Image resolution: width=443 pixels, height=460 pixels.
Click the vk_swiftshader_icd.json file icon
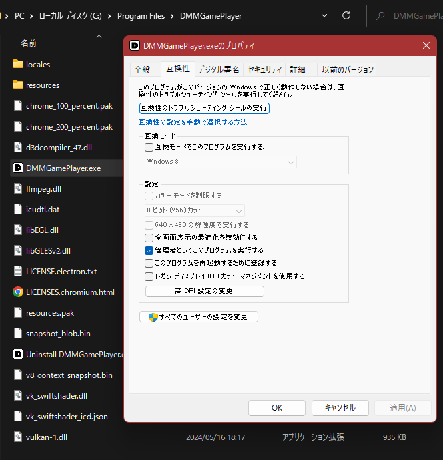click(18, 416)
